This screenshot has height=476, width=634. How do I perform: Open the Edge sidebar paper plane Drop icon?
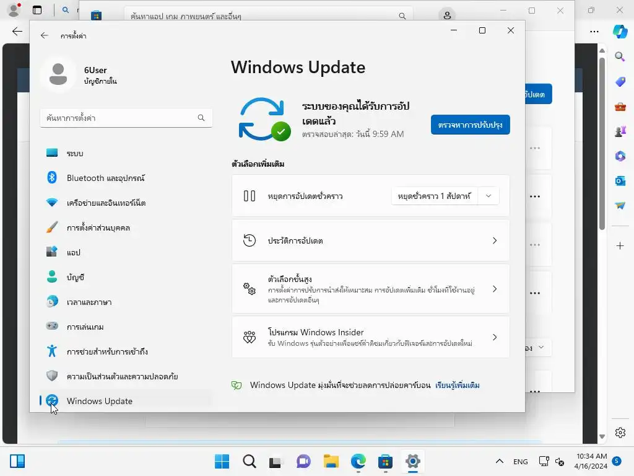[x=620, y=206]
